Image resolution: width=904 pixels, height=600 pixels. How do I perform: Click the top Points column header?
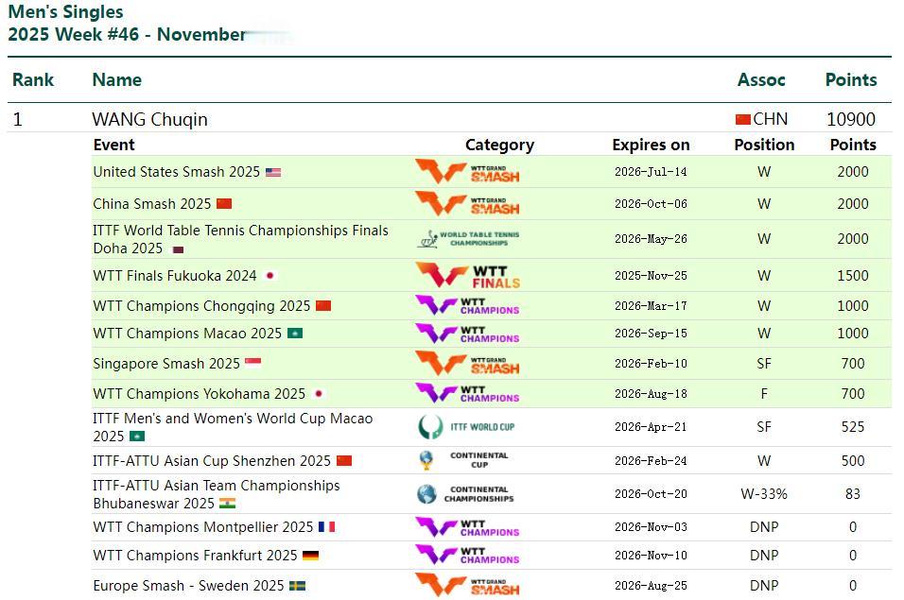(851, 79)
